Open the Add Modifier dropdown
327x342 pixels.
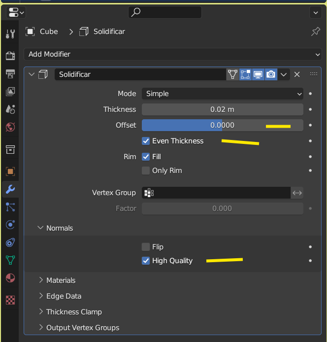[x=172, y=54]
